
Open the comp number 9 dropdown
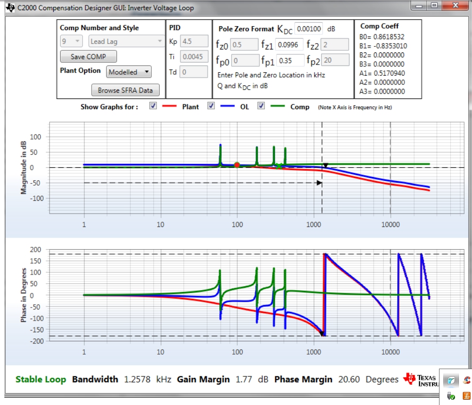pos(72,41)
